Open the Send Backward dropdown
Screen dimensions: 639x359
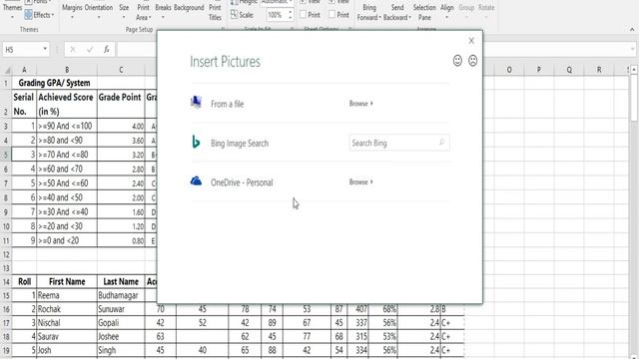397,12
